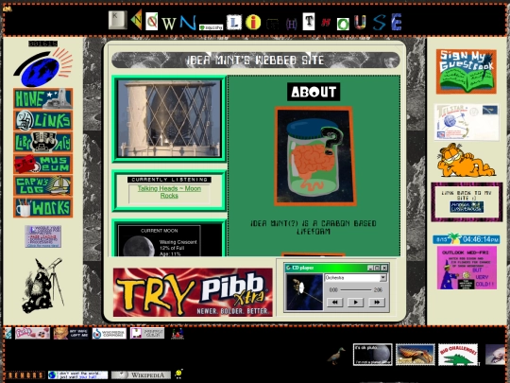This screenshot has height=383, width=510.
Task: Click the keyboard K key letter in title
Action: click(x=117, y=20)
